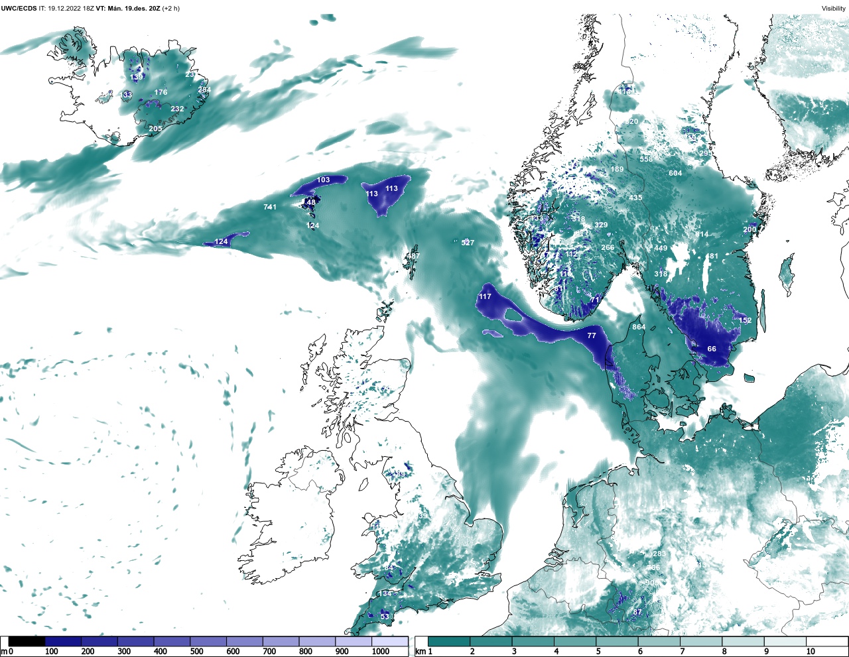Click the navy swatch between 100 and 200 m
Viewport: 849px width, 657px height.
(x=63, y=641)
